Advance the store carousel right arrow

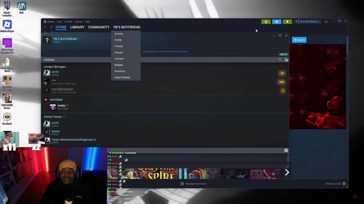[287, 172]
